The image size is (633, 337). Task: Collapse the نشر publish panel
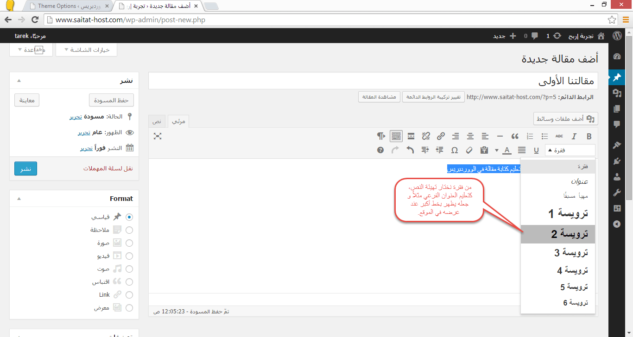pyautogui.click(x=19, y=81)
